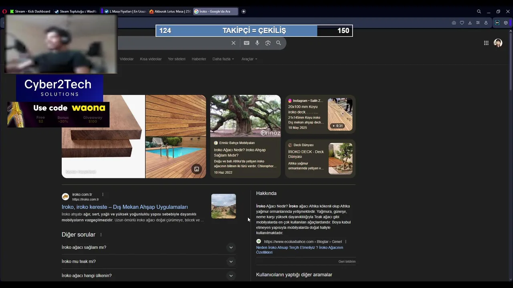Screen dimensions: 513x288
Task: Open the on-screen keyboard input tool
Action: [246, 43]
